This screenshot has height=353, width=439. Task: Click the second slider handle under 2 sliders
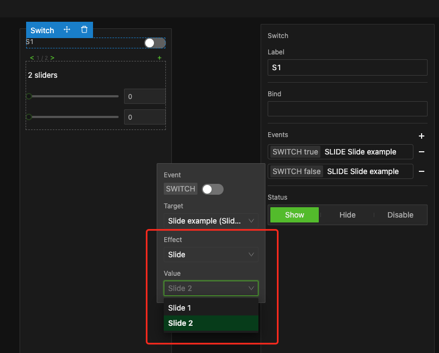pyautogui.click(x=29, y=117)
